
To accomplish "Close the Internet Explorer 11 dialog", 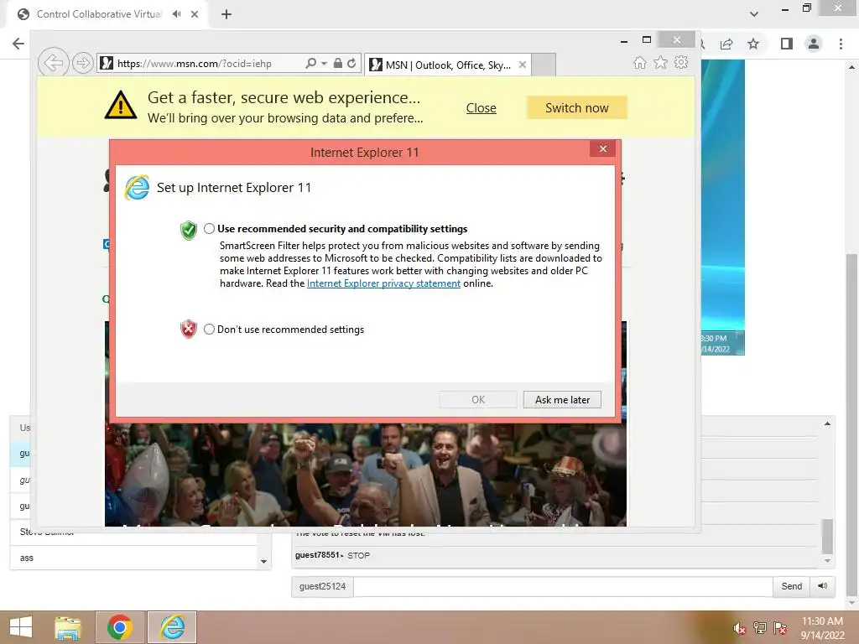I will tap(602, 149).
